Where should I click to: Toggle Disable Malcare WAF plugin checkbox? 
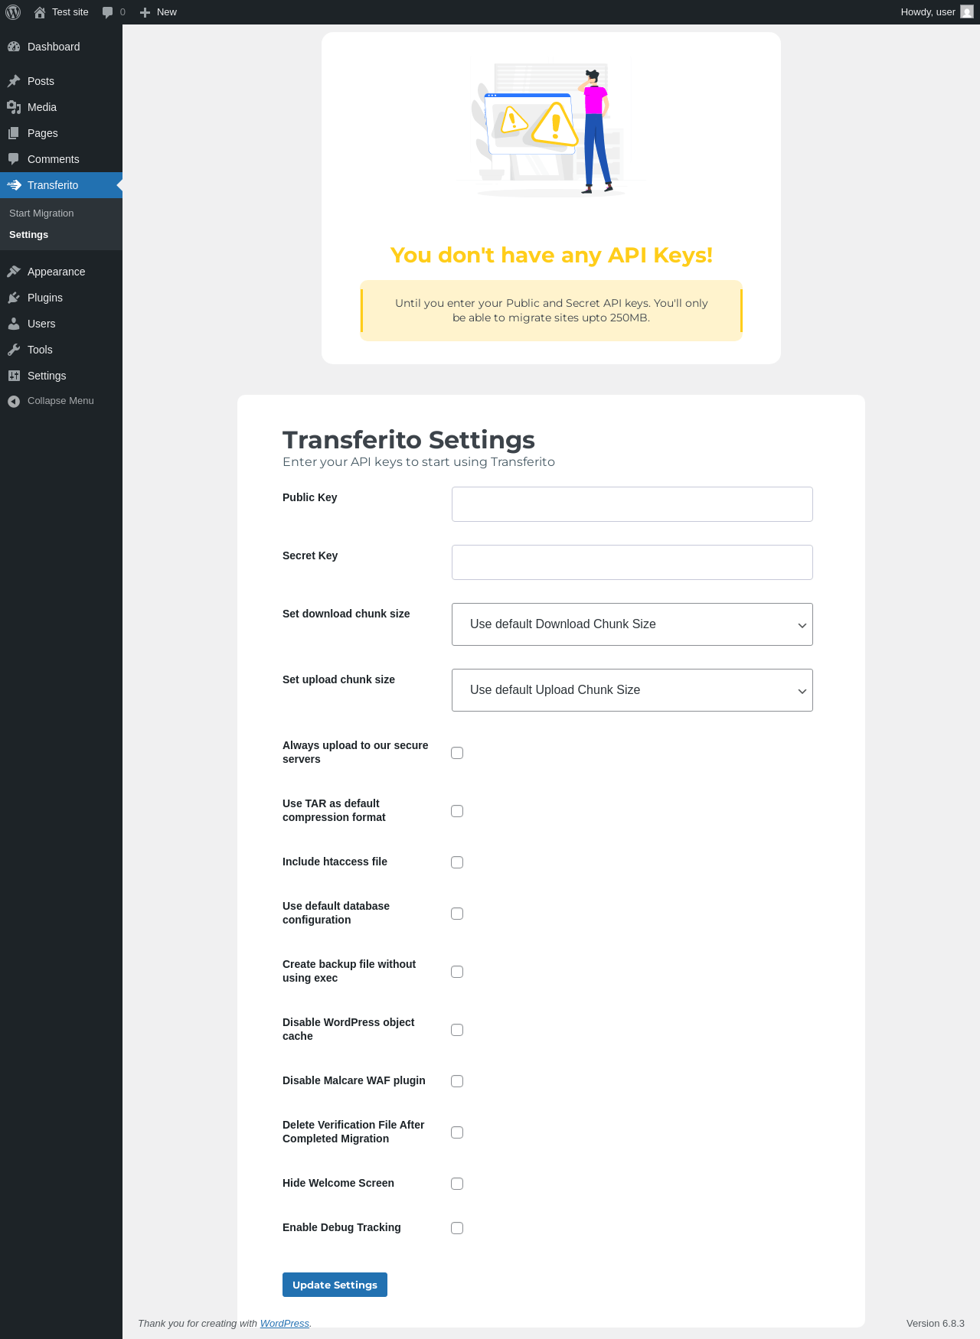[457, 1081]
